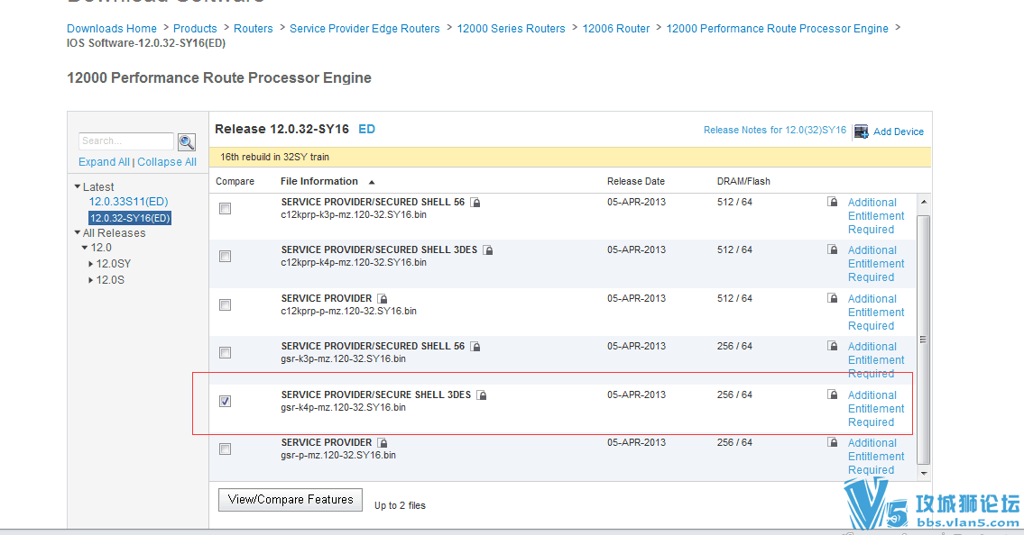Click the Compare column header
This screenshot has height=535, width=1024.
tap(235, 182)
